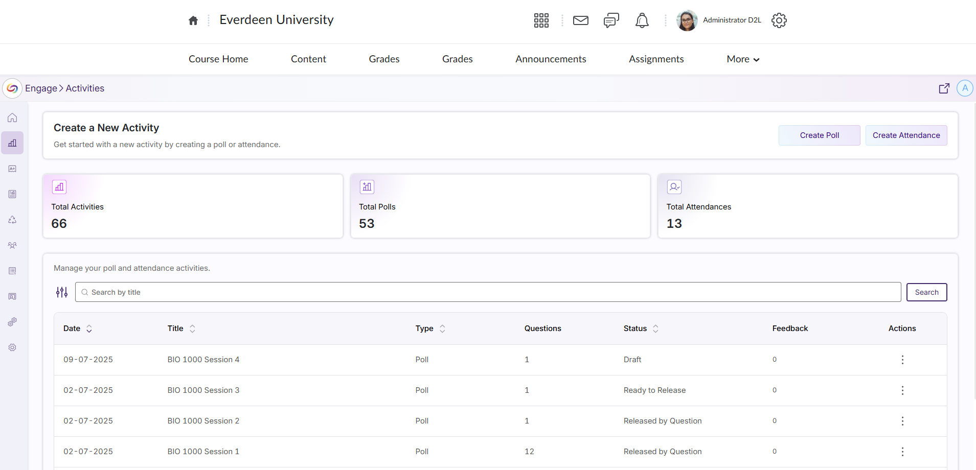Open Engage in a new window icon
Screen dimensions: 976x470
(x=944, y=88)
